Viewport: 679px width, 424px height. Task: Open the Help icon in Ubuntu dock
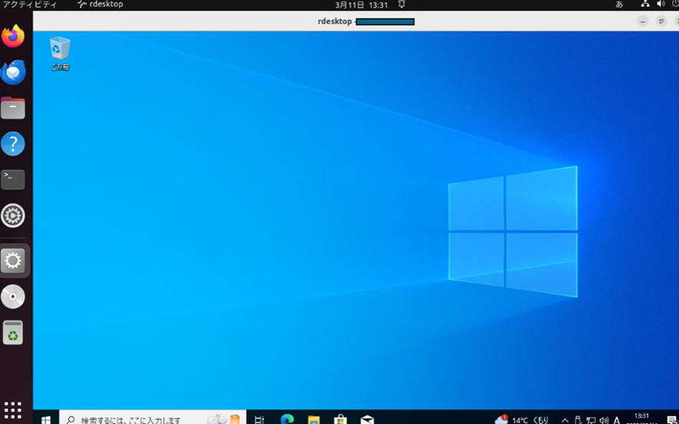click(13, 143)
